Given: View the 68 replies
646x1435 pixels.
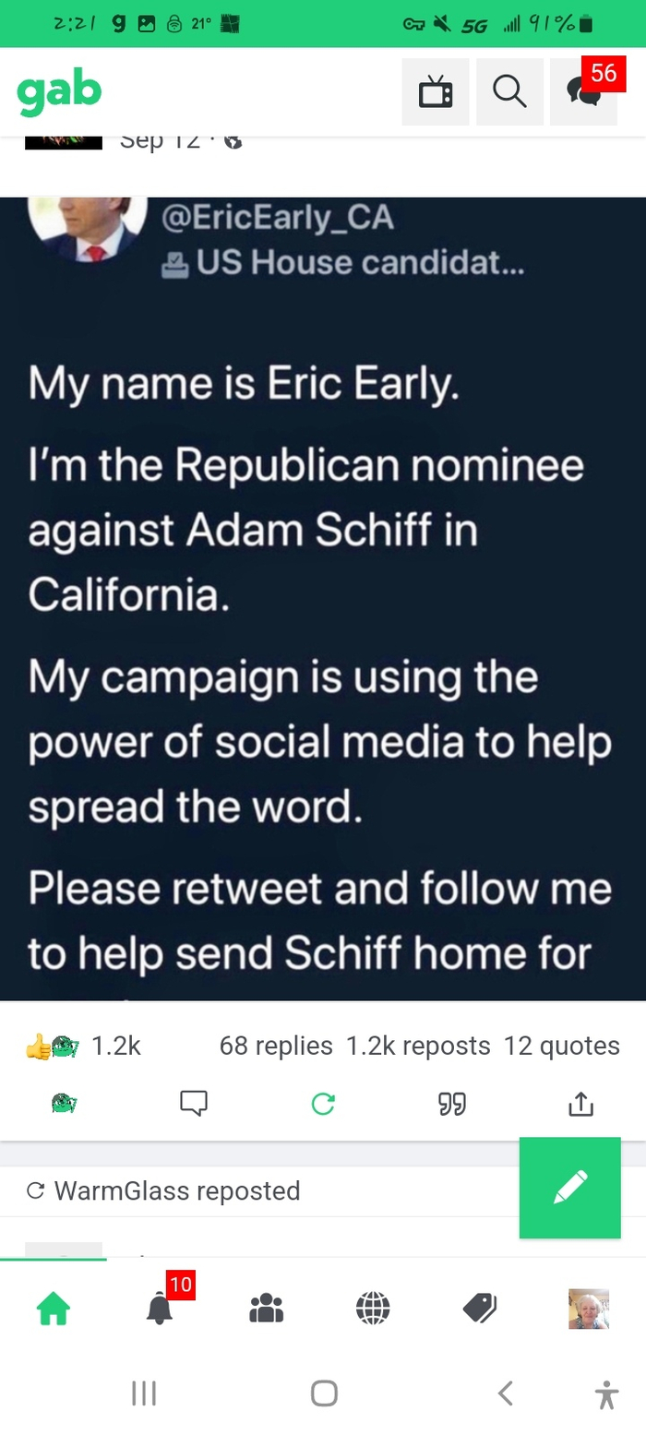Looking at the screenshot, I should (x=276, y=1046).
